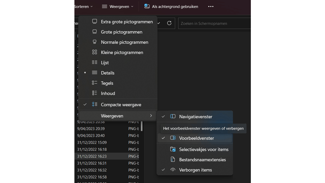Click the Kleine pictogrammen grid icon
Image resolution: width=325 pixels, height=183 pixels.
[x=95, y=52]
